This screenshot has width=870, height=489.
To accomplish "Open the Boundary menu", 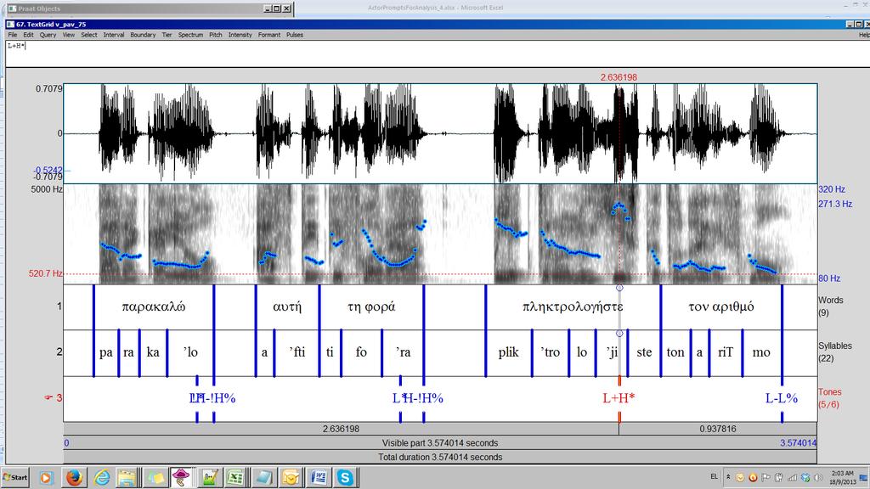I will tap(143, 35).
